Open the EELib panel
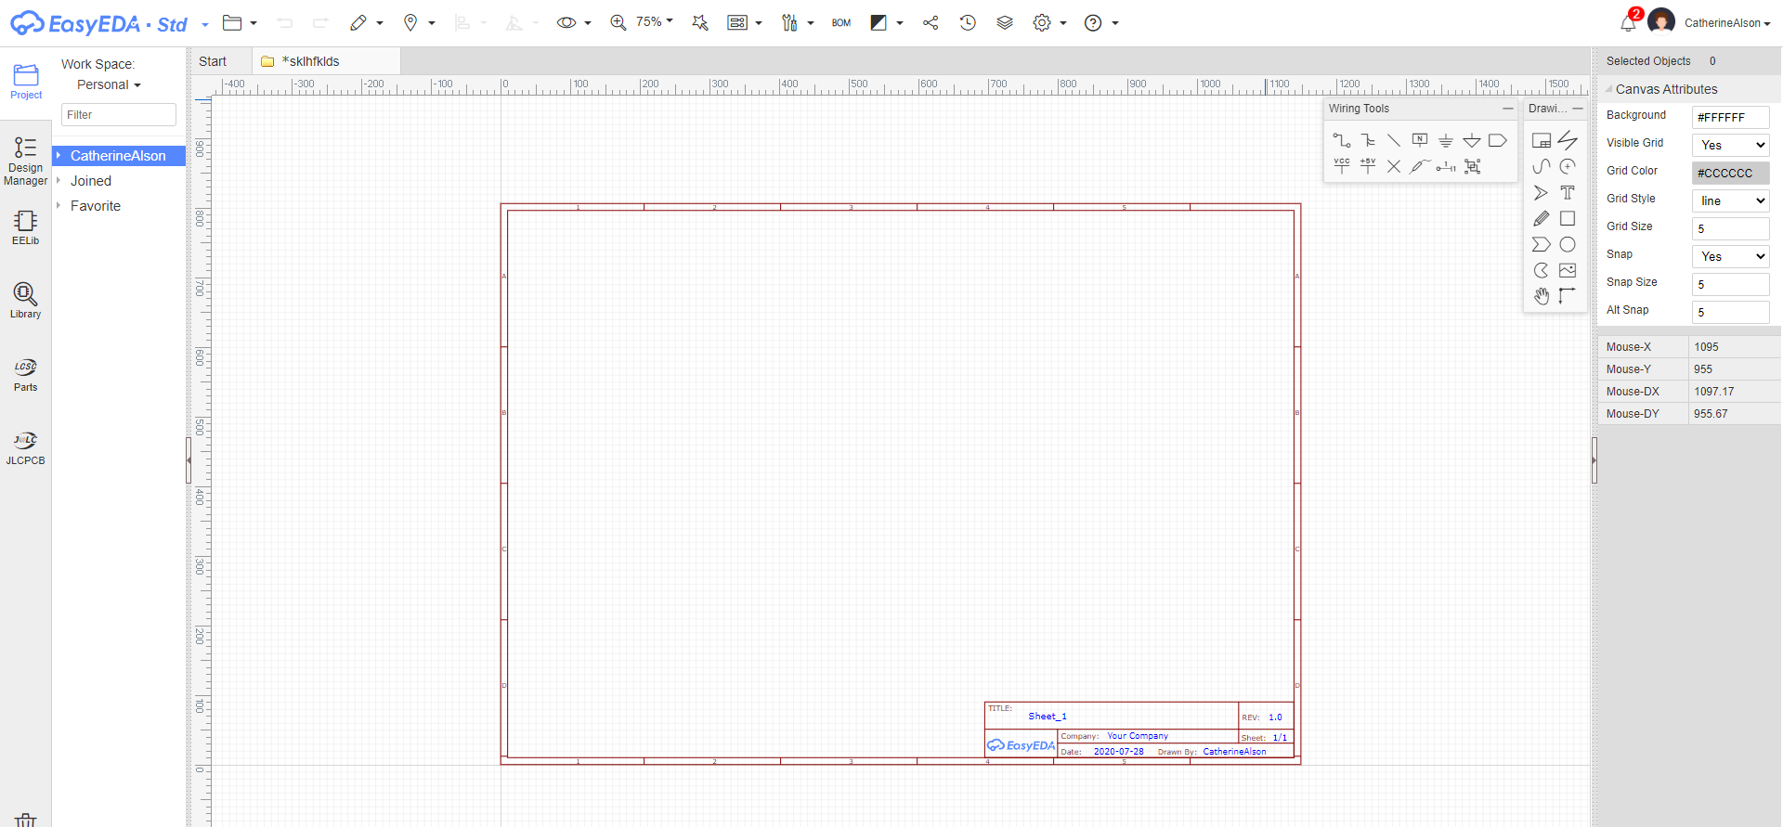 26,227
